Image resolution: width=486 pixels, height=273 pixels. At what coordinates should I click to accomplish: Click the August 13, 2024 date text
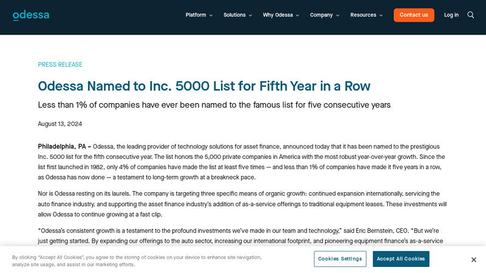pos(60,124)
